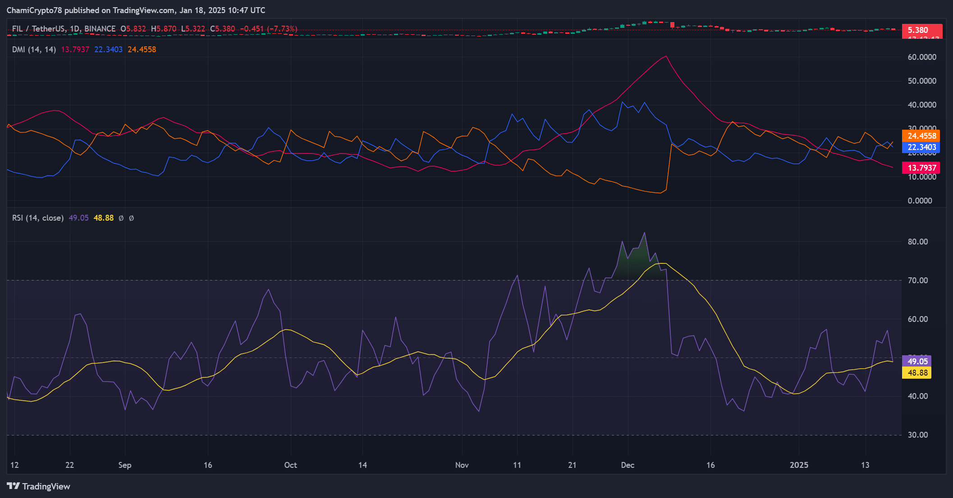The height and width of the screenshot is (498, 953).
Task: Click the 2025 label on time axis
Action: [799, 465]
